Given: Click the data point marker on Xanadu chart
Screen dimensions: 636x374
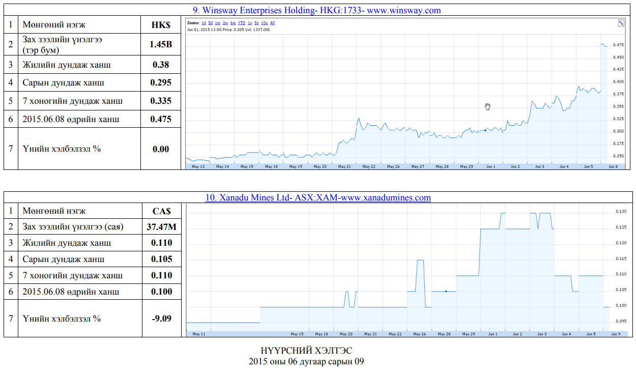Looking at the screenshot, I should coord(446,292).
